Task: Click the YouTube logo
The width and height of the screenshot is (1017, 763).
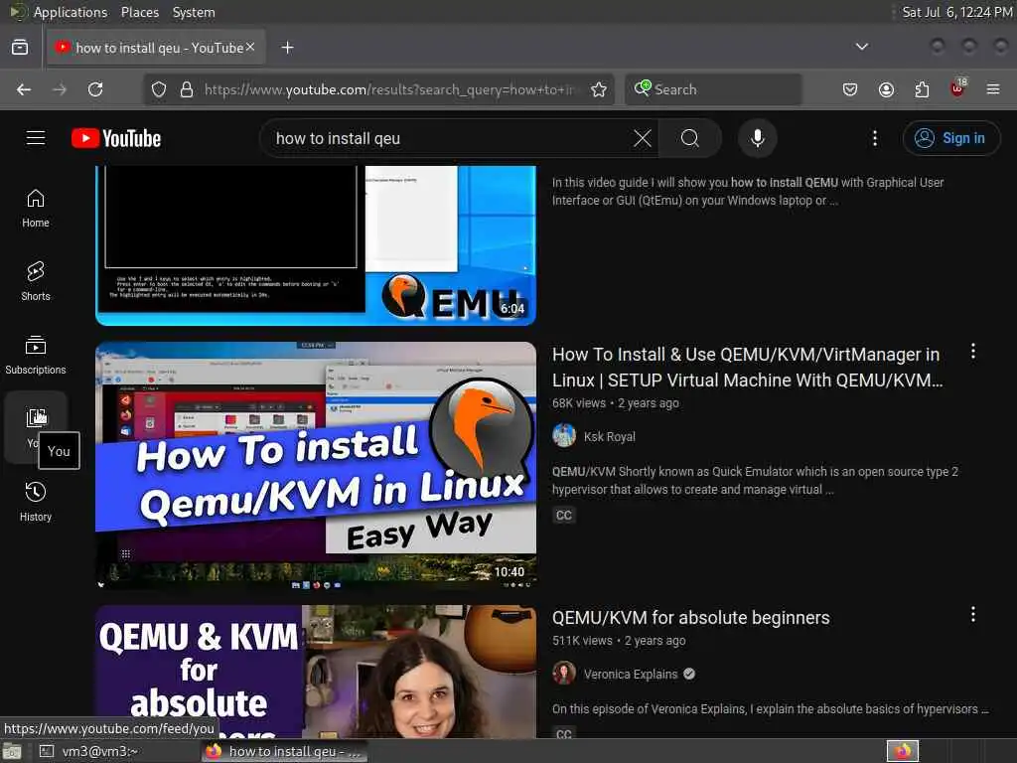Action: pyautogui.click(x=116, y=138)
